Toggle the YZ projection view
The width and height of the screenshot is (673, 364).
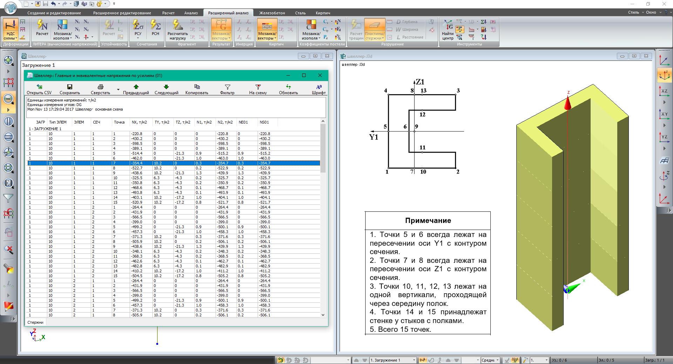[664, 137]
